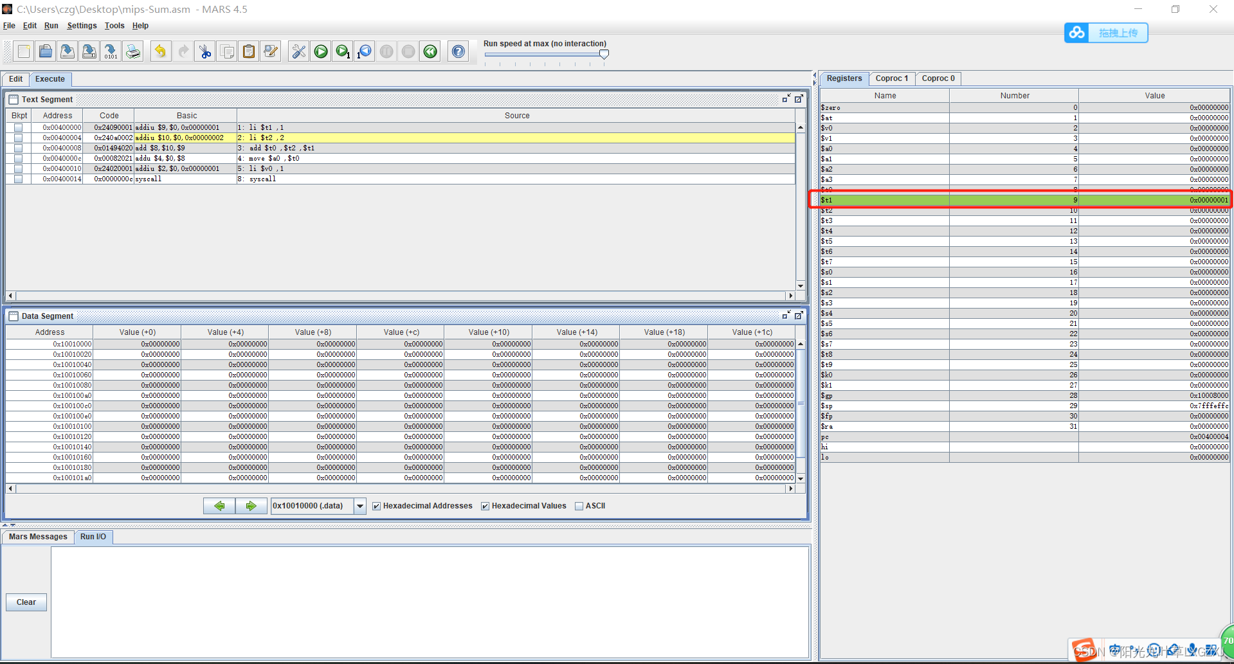Open the File menu

point(9,26)
